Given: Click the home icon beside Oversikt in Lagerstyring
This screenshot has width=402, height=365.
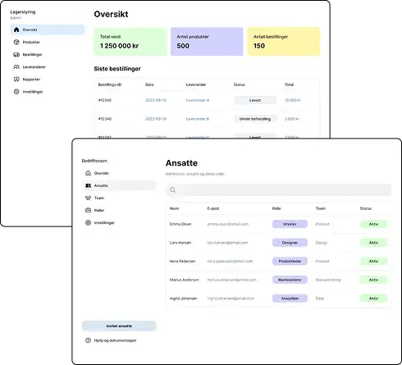Looking at the screenshot, I should 16,30.
